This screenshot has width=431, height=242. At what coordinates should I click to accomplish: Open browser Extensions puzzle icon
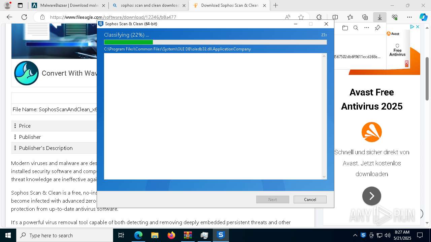319,17
